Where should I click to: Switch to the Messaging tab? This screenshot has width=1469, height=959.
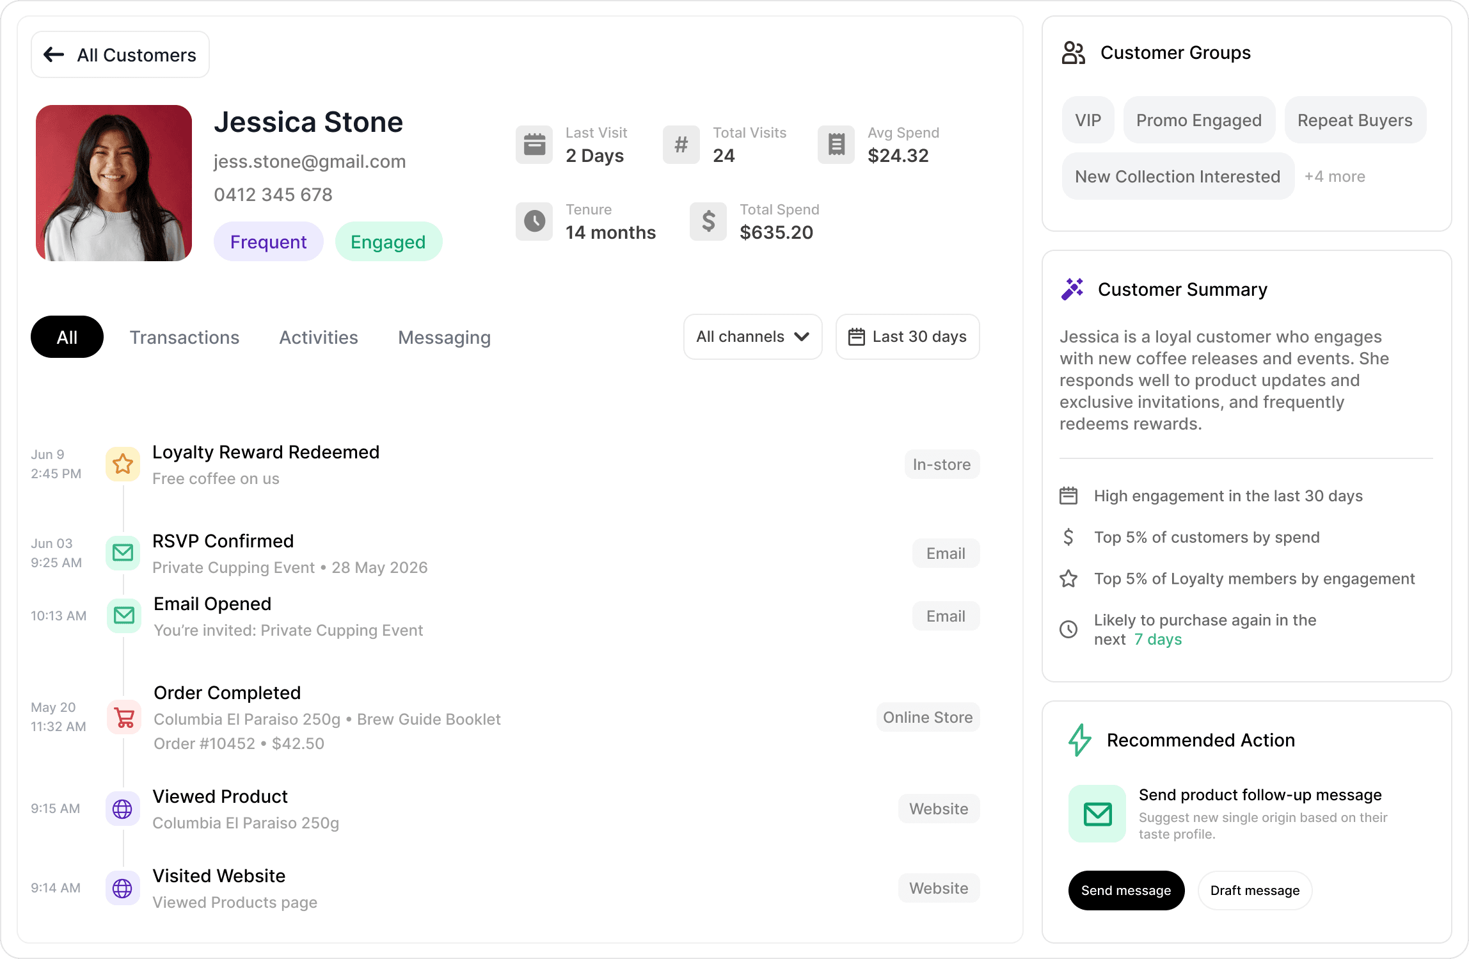(x=444, y=337)
